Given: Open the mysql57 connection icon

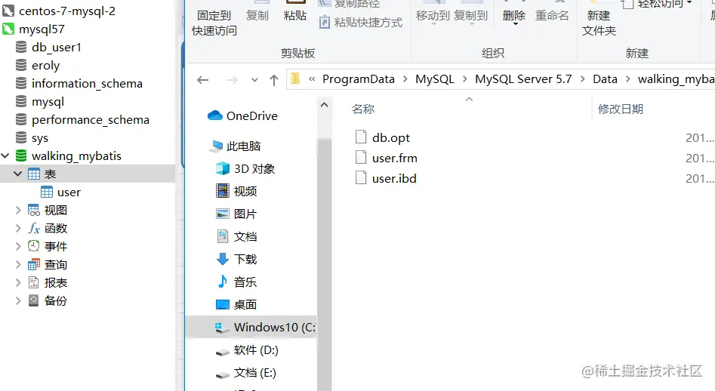Looking at the screenshot, I should (8, 29).
